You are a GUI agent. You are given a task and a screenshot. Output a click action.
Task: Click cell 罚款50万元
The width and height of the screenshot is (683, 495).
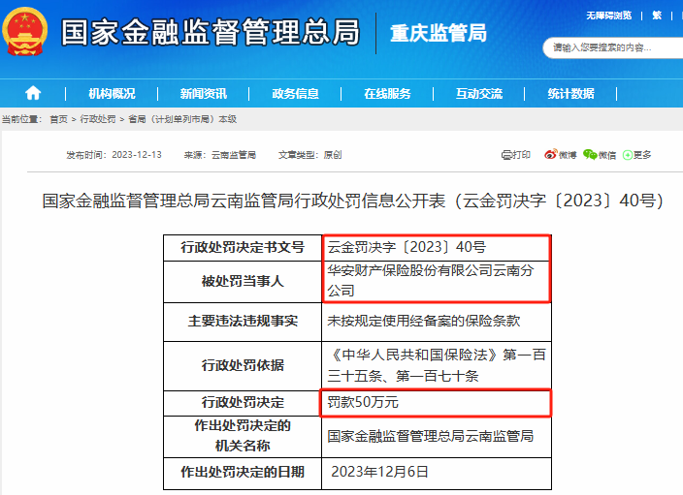pyautogui.click(x=437, y=403)
